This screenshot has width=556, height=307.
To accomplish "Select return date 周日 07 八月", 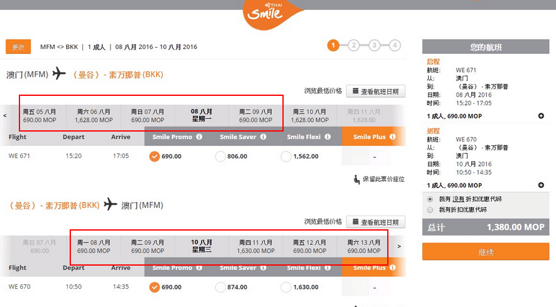I will click(x=40, y=246).
